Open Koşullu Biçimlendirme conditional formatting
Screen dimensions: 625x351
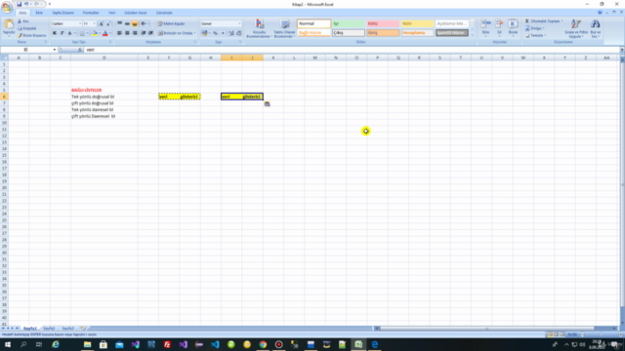(x=259, y=28)
